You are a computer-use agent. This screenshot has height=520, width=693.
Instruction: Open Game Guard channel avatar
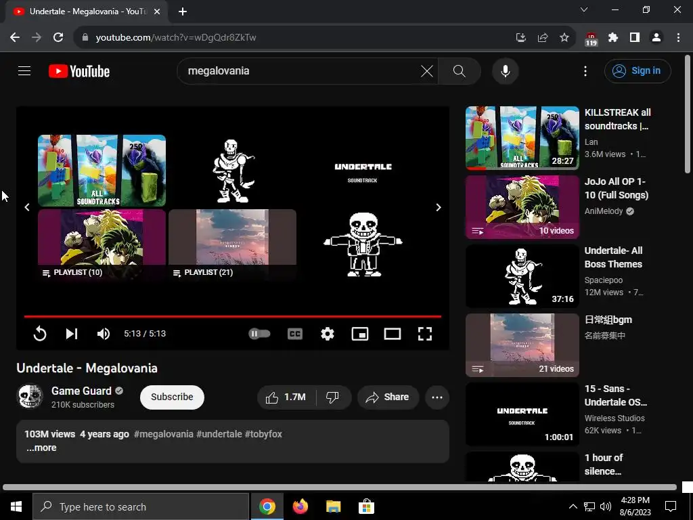click(x=30, y=396)
